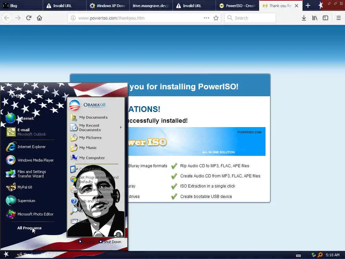The image size is (345, 259).
Task: Open My Pictures folder
Action: pos(86,138)
